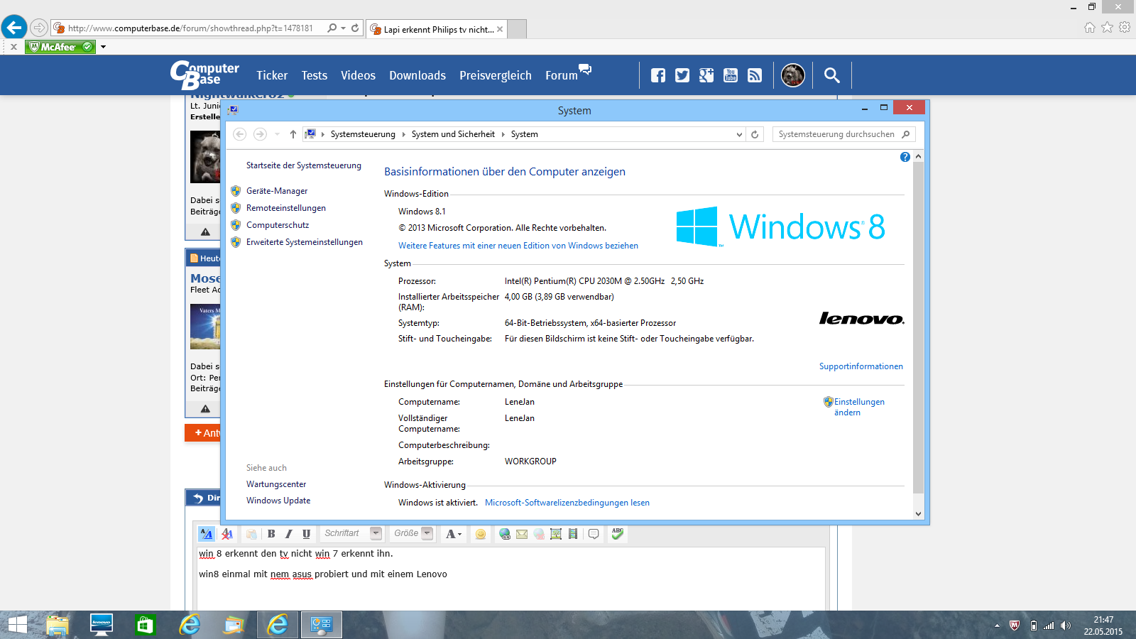Open Tests in site navigation
This screenshot has height=639, width=1136.
pyautogui.click(x=314, y=75)
